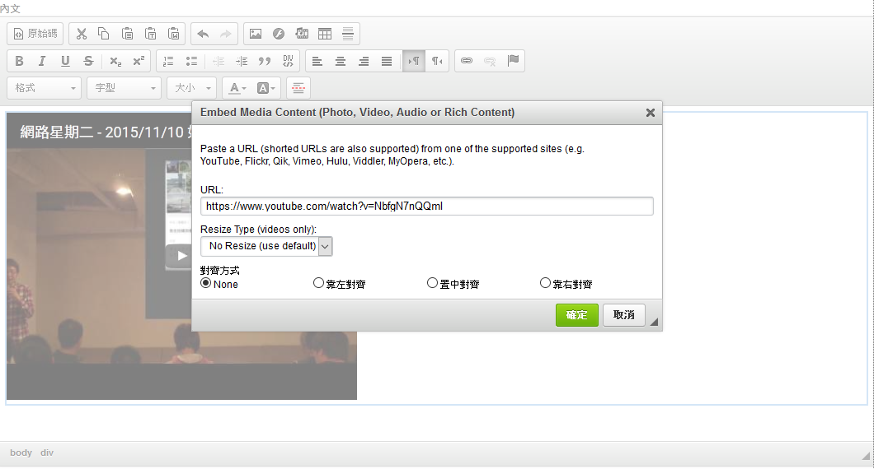Image resolution: width=874 pixels, height=469 pixels.
Task: Click the 原始碼 source code button
Action: click(x=35, y=34)
